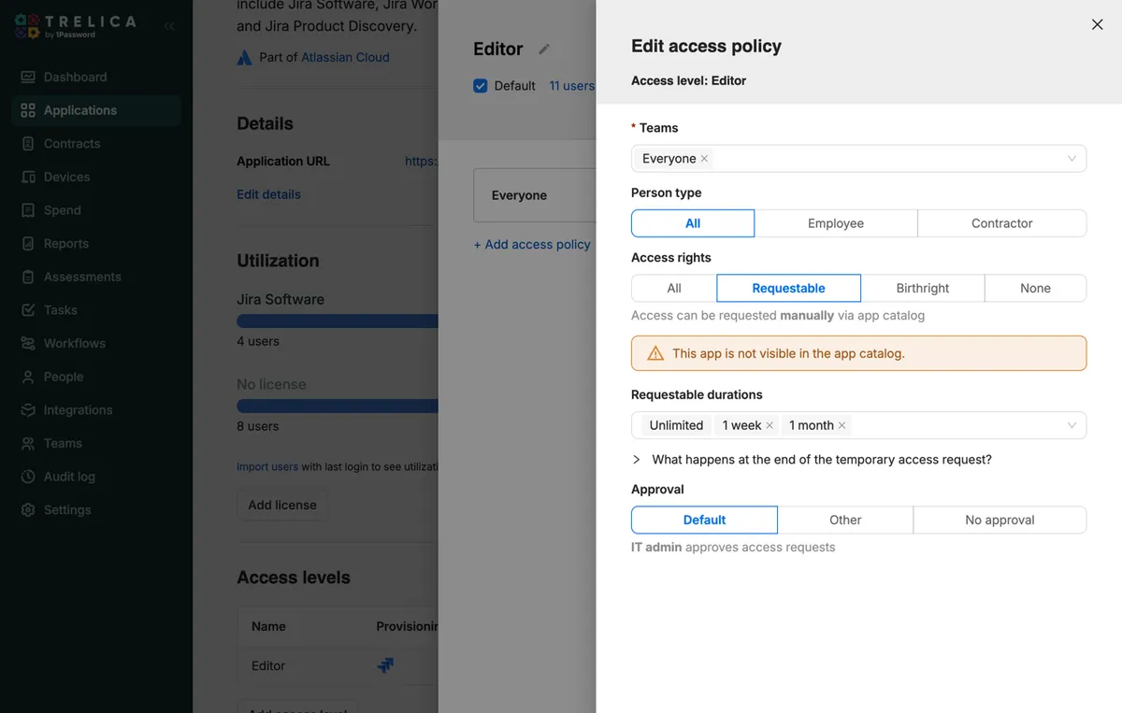Set access rights to All
This screenshot has height=713, width=1122.
point(674,288)
